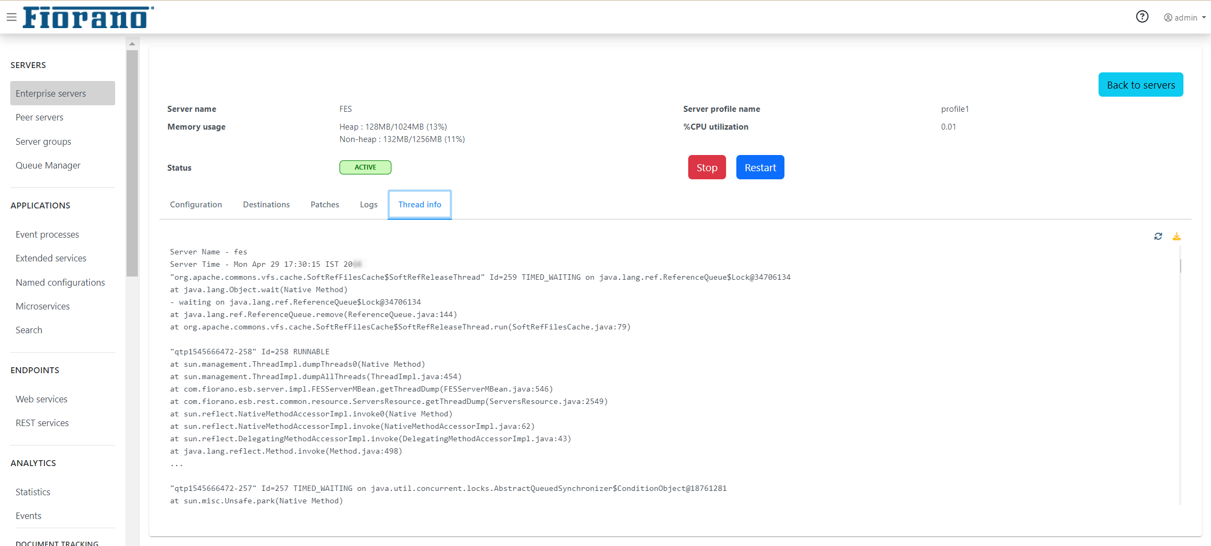Click the Fiorano logo
The image size is (1211, 546).
pyautogui.click(x=88, y=17)
